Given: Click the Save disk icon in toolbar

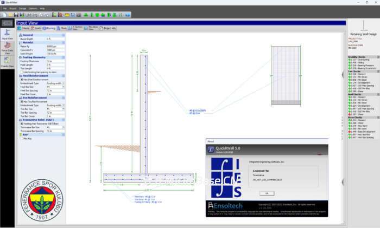Looking at the screenshot, I should pos(16,15).
